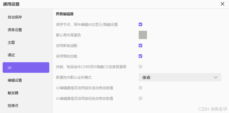Enable UI编辑器是否启用鼠标拖动修改数值 checkbox
The height and width of the screenshot is (113, 229).
(x=140, y=98)
